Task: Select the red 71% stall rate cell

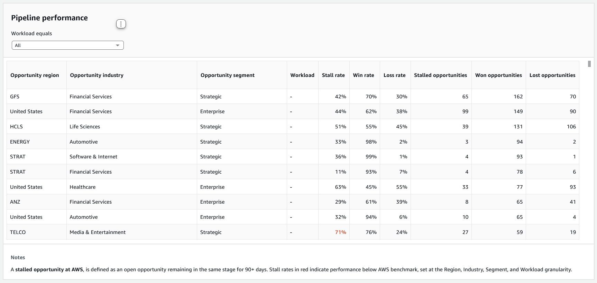Action: pyautogui.click(x=340, y=232)
